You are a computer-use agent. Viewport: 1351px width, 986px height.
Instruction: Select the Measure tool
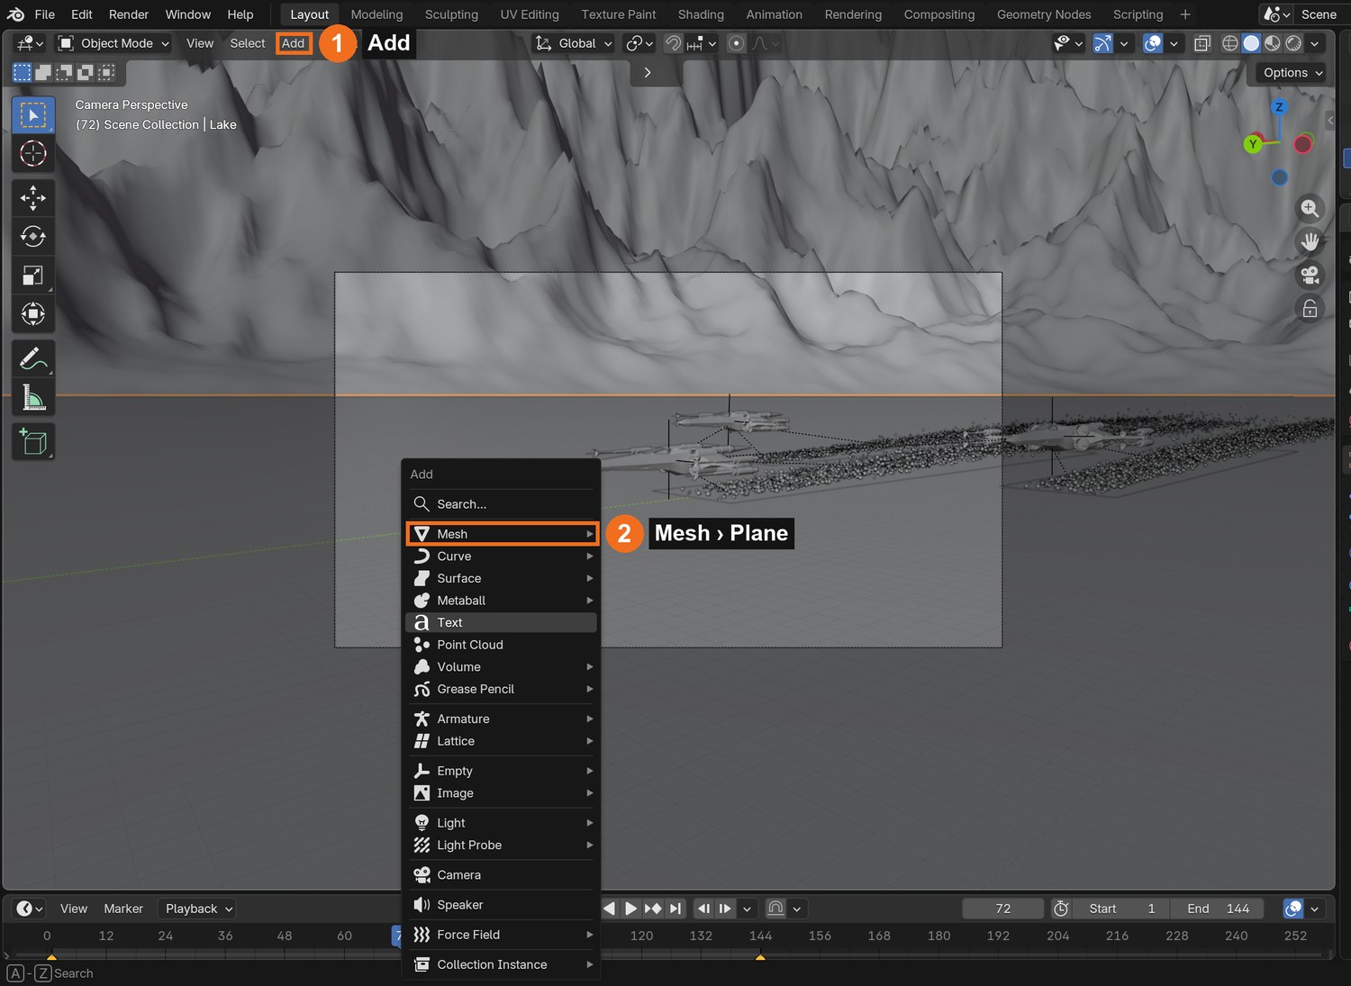pos(33,397)
